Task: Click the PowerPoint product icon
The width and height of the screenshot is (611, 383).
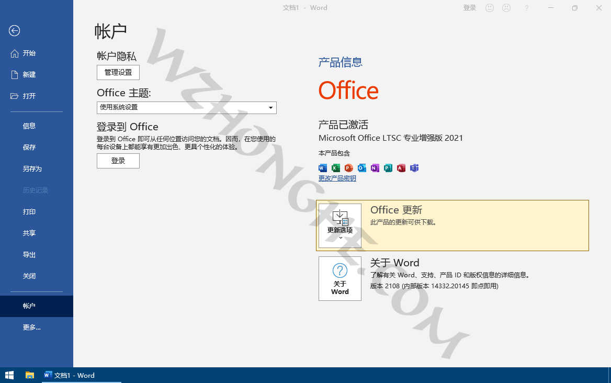Action: [348, 168]
